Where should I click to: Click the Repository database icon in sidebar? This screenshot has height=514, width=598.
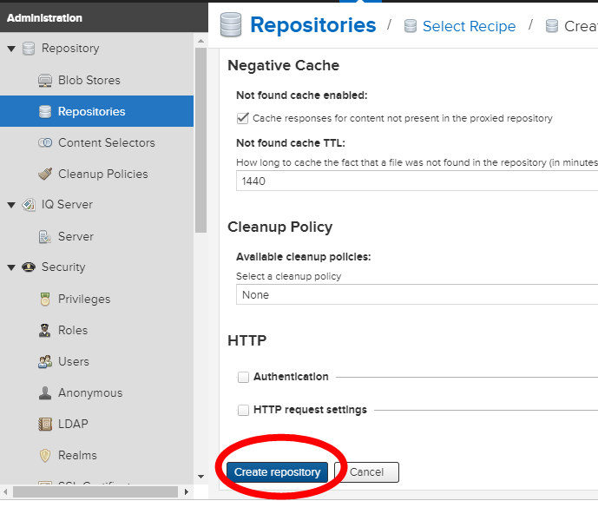(29, 49)
